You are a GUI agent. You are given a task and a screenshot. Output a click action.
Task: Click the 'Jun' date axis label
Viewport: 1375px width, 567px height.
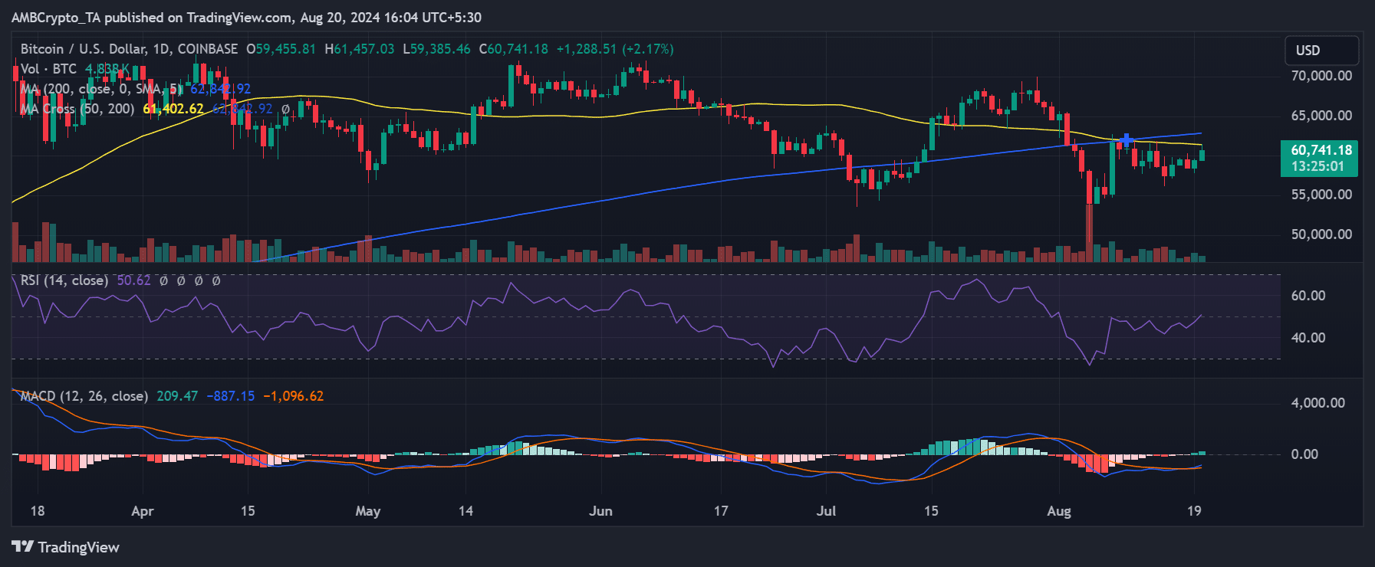(x=600, y=511)
